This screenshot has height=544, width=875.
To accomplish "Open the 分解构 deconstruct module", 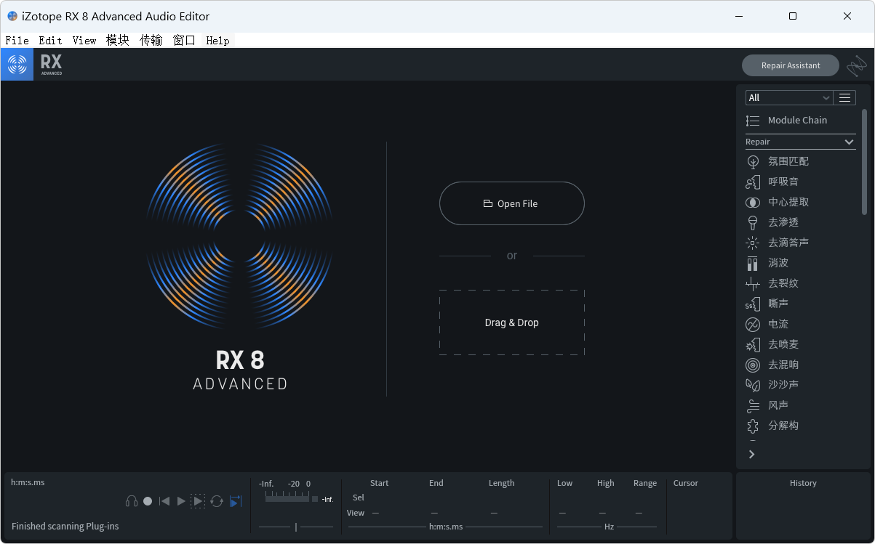I will 800,426.
